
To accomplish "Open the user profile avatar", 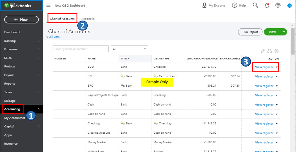I will (x=289, y=6).
